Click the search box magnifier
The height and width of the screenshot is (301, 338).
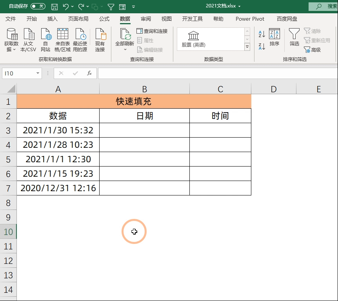(319, 6)
